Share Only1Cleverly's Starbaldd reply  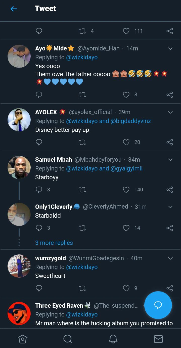coord(170,228)
